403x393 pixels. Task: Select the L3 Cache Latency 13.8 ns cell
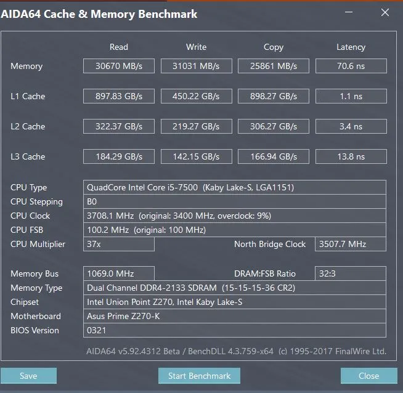(x=351, y=156)
